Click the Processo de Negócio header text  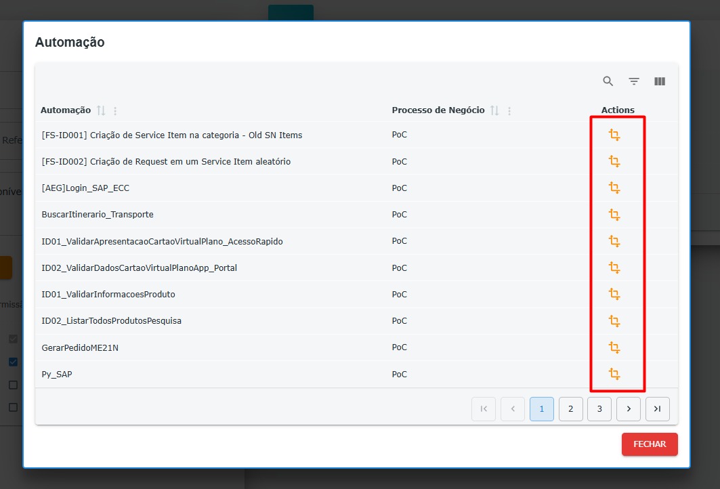pyautogui.click(x=438, y=110)
